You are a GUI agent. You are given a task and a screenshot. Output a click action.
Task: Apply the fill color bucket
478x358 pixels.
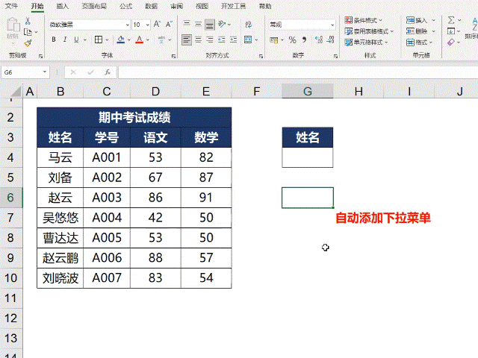pyautogui.click(x=121, y=40)
